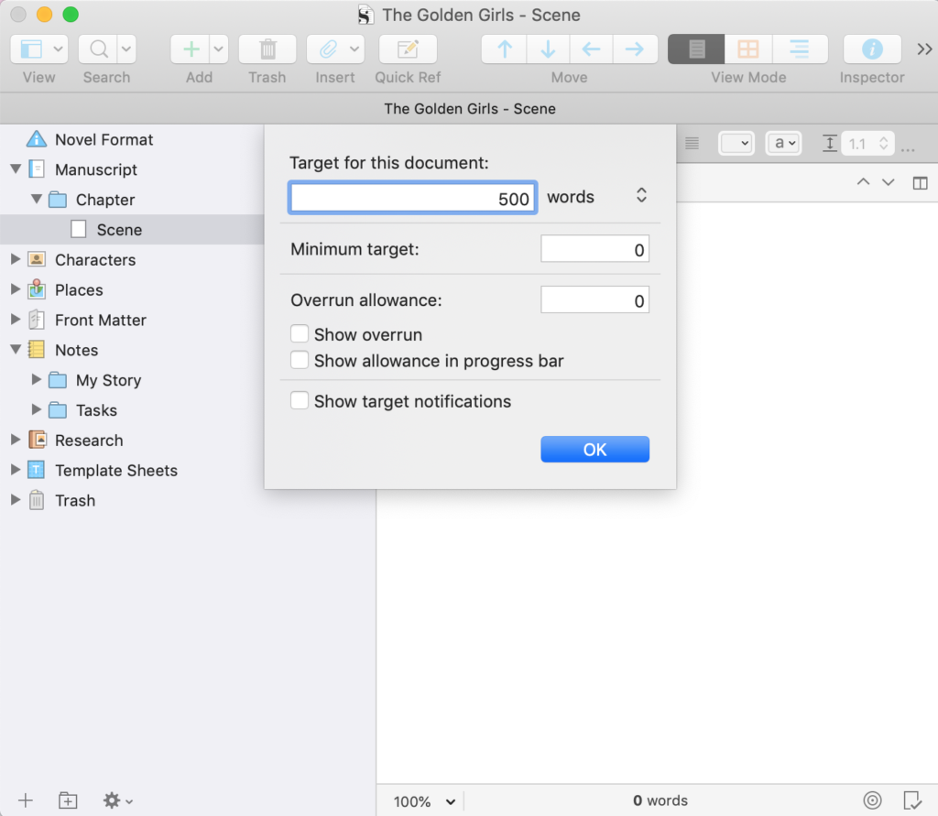The height and width of the screenshot is (816, 938).
Task: Click the add new folder icon
Action: pyautogui.click(x=68, y=800)
